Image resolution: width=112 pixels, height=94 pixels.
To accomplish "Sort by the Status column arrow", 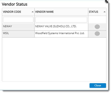I will (104, 12).
